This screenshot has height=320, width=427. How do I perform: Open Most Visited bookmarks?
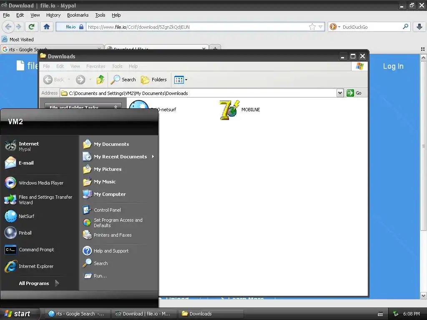pyautogui.click(x=18, y=40)
